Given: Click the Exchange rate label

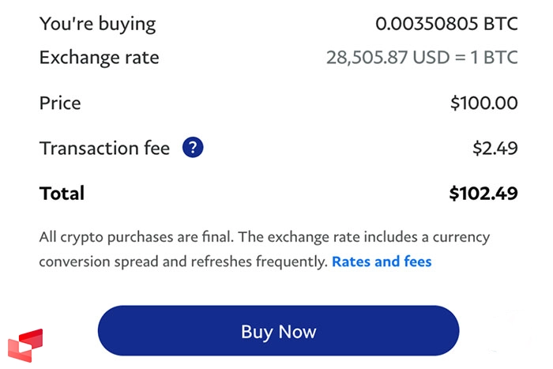Looking at the screenshot, I should point(99,58).
